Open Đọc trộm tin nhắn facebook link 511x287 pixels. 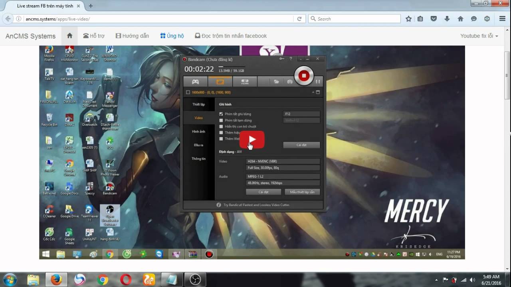pyautogui.click(x=231, y=36)
